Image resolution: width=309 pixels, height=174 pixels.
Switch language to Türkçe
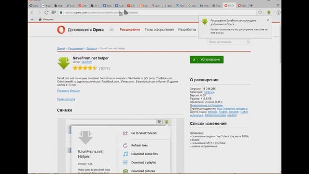click(x=244, y=112)
